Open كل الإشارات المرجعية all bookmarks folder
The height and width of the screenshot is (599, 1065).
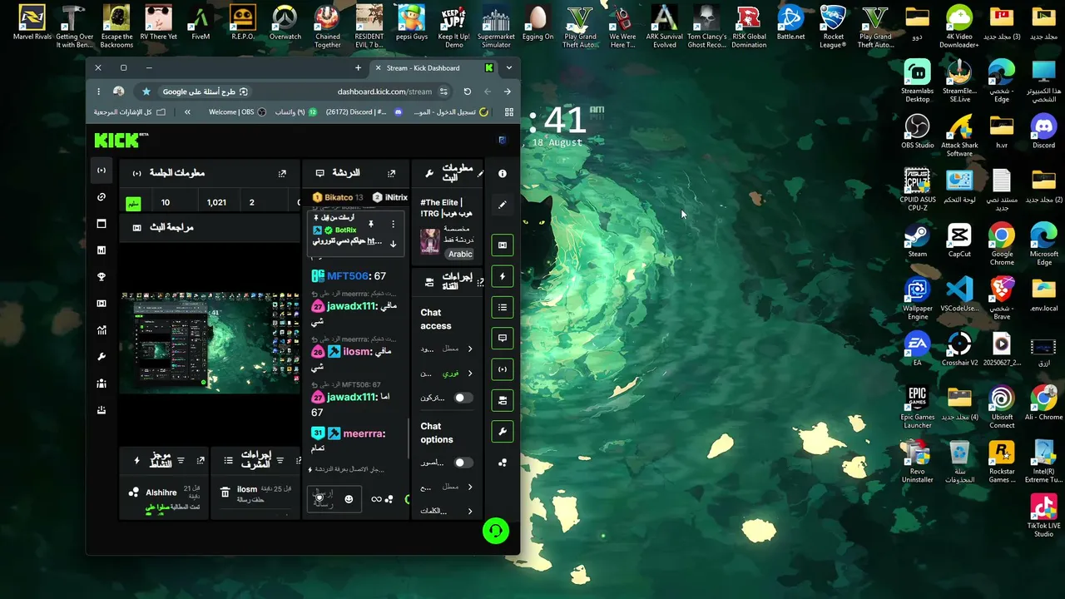(x=130, y=111)
